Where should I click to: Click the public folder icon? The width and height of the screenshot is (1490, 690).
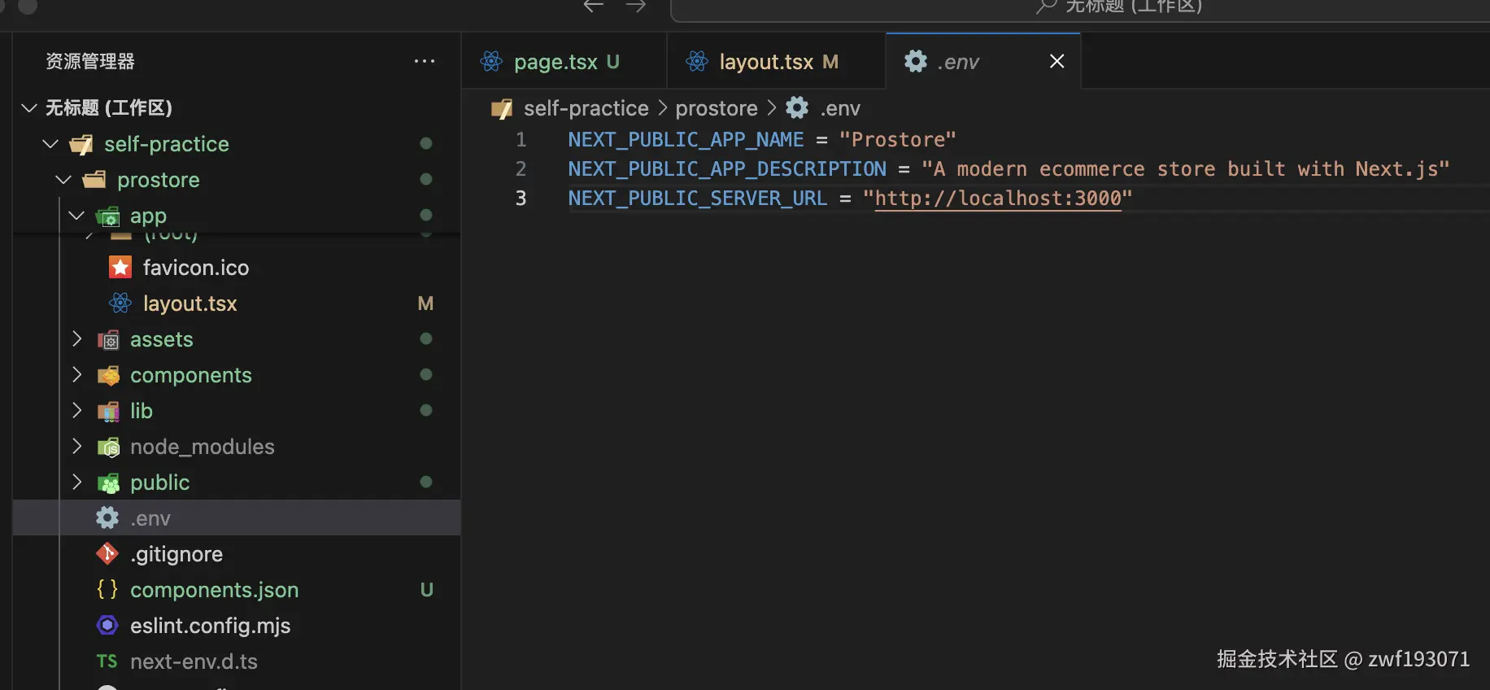point(108,483)
